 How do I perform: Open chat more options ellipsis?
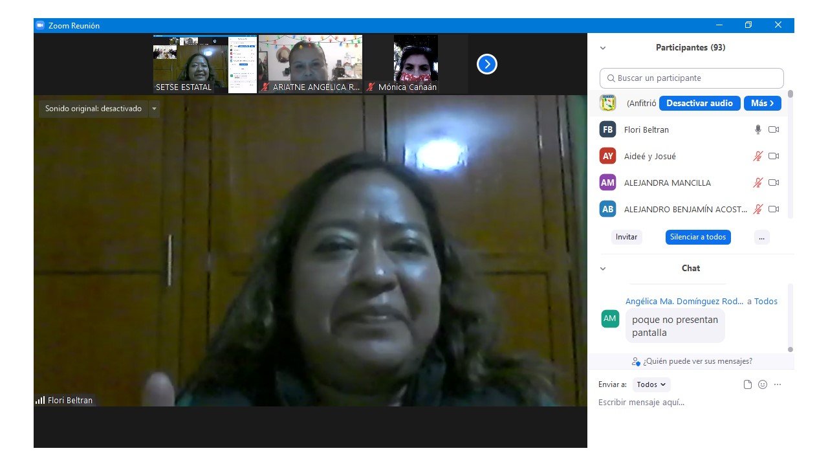click(778, 384)
